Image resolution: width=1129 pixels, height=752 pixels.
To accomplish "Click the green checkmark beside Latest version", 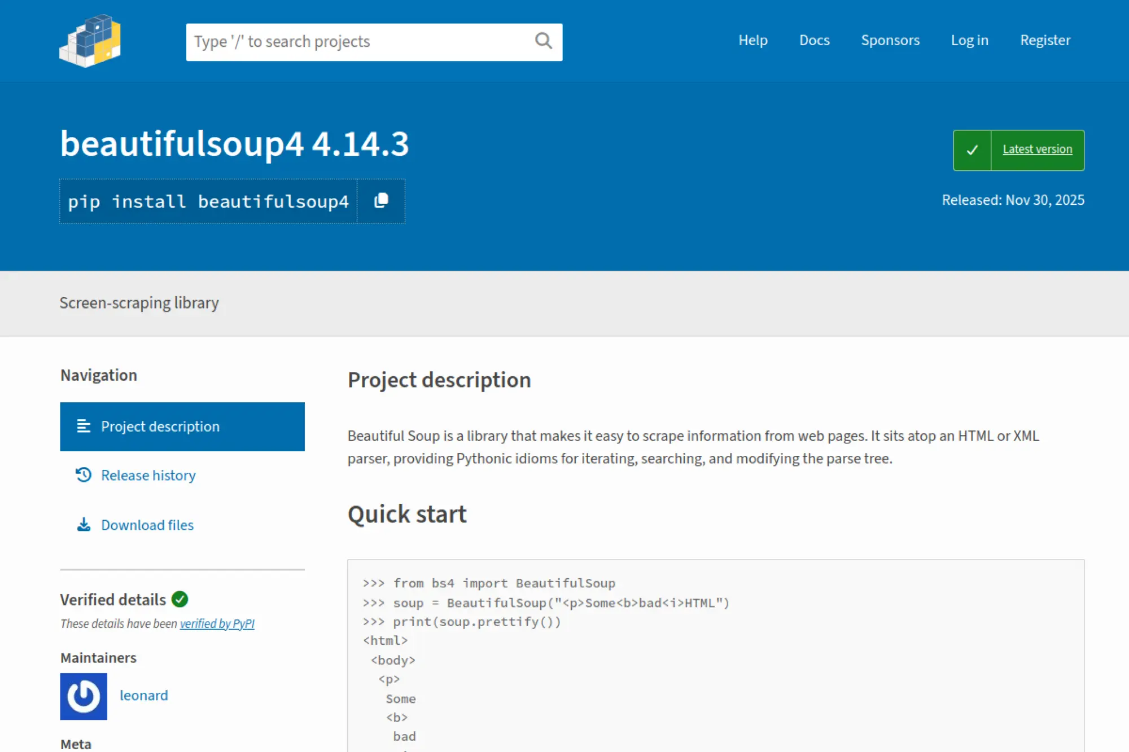I will tap(972, 150).
